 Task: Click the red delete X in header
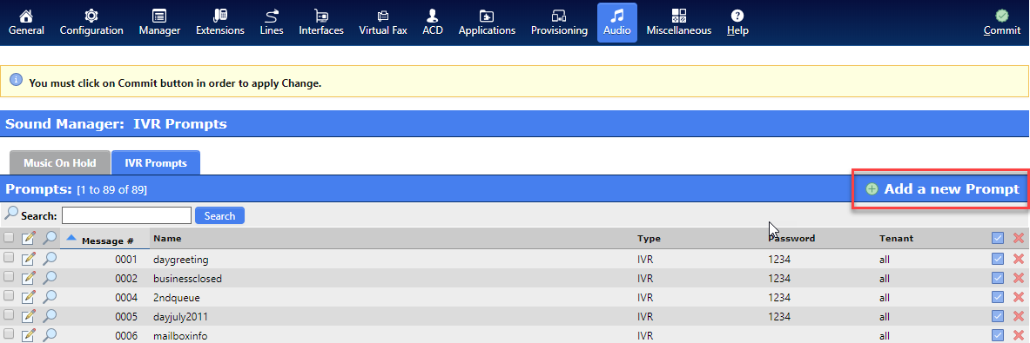tap(1019, 238)
